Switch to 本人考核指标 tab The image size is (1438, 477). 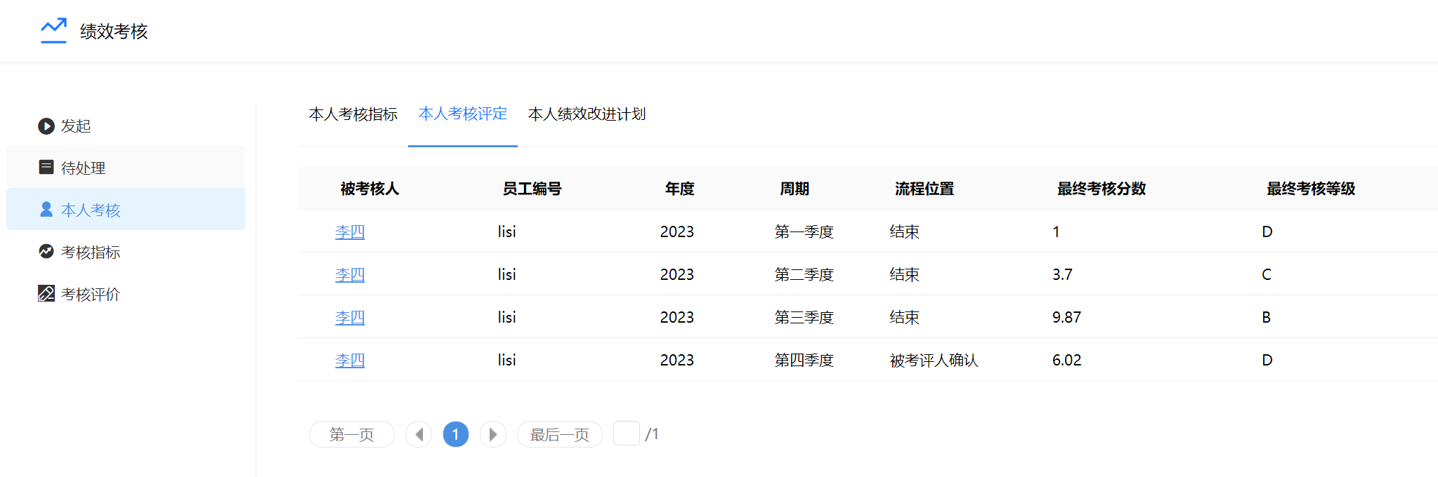coord(353,114)
